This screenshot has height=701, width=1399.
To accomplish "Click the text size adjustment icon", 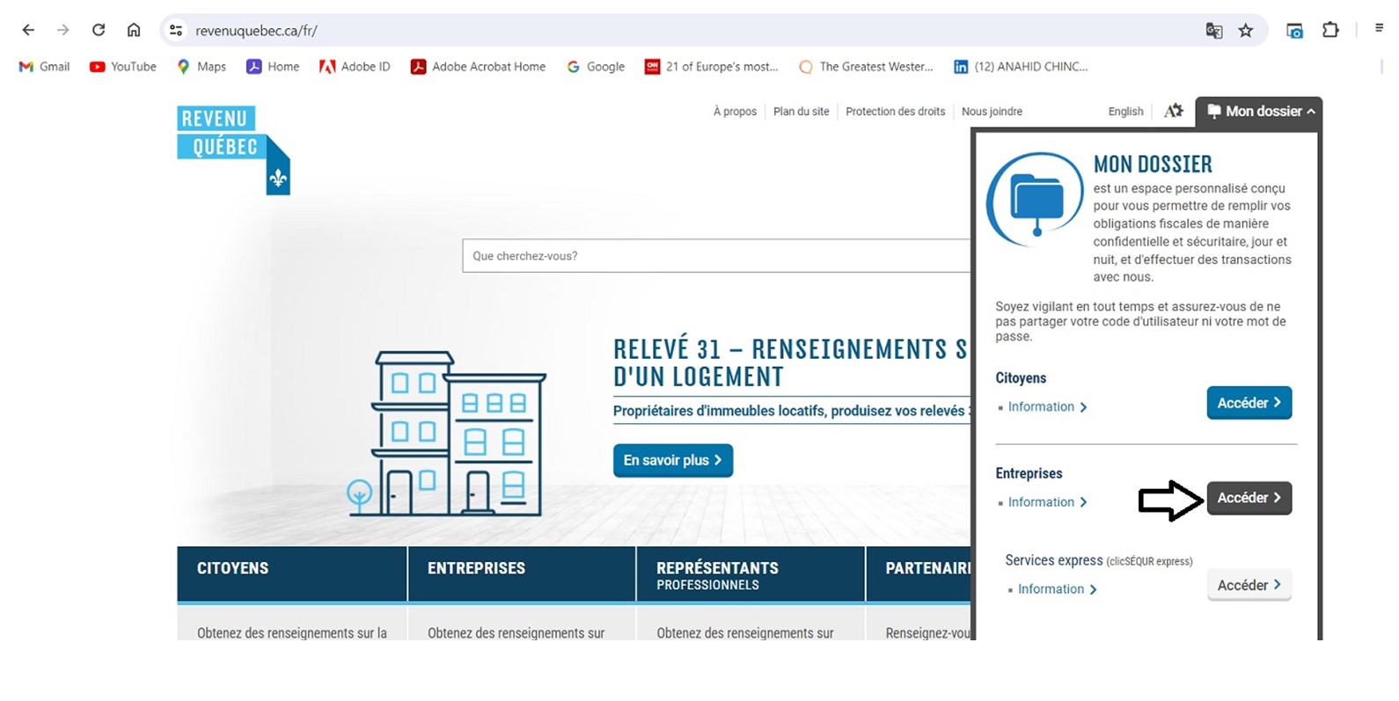I will pyautogui.click(x=1174, y=111).
